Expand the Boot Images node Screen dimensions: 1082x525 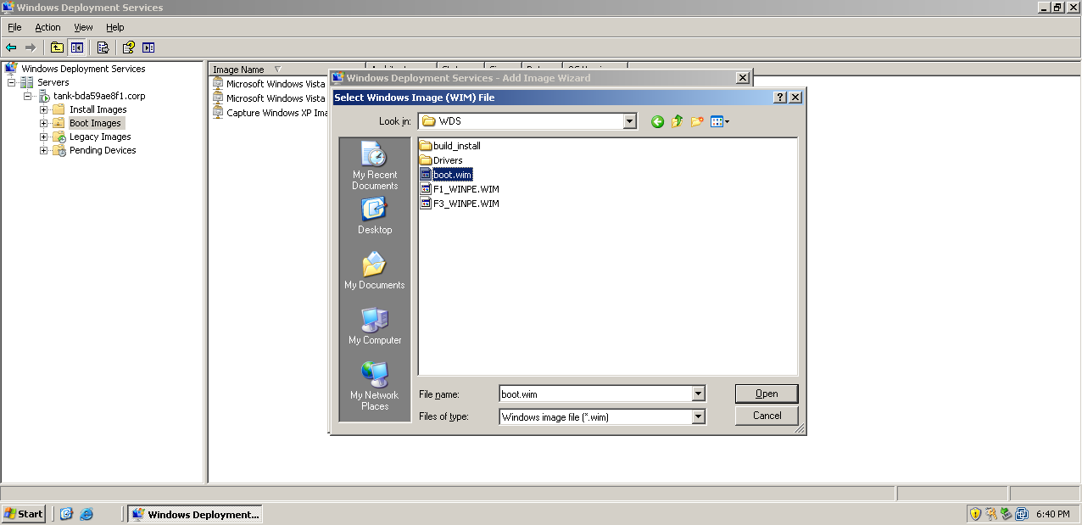(x=44, y=123)
